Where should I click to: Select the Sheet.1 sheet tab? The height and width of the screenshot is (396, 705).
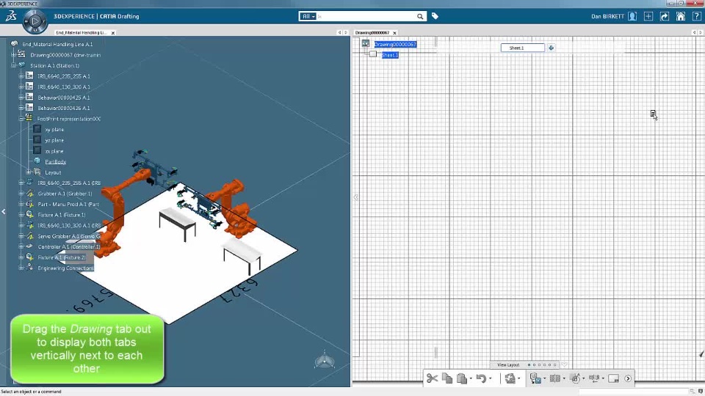pyautogui.click(x=522, y=48)
